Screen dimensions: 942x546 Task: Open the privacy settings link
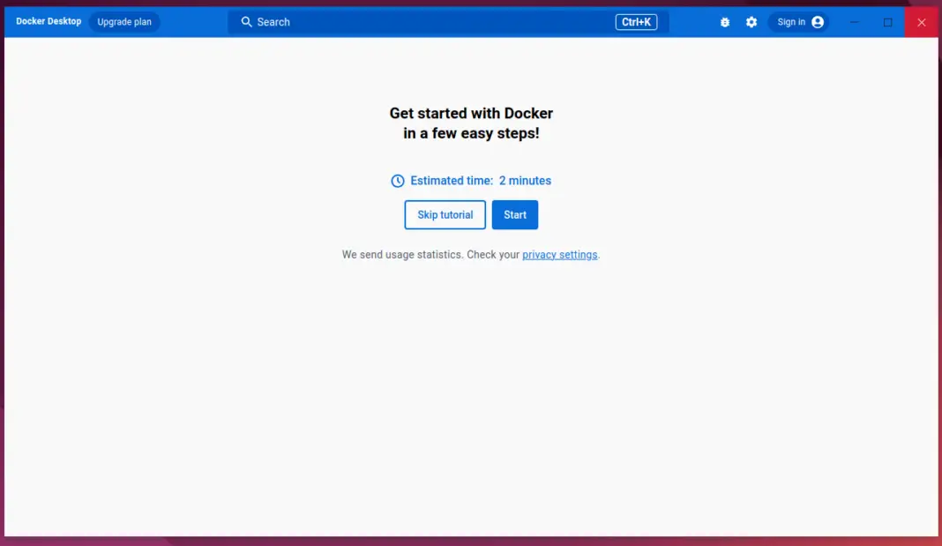pyautogui.click(x=559, y=254)
